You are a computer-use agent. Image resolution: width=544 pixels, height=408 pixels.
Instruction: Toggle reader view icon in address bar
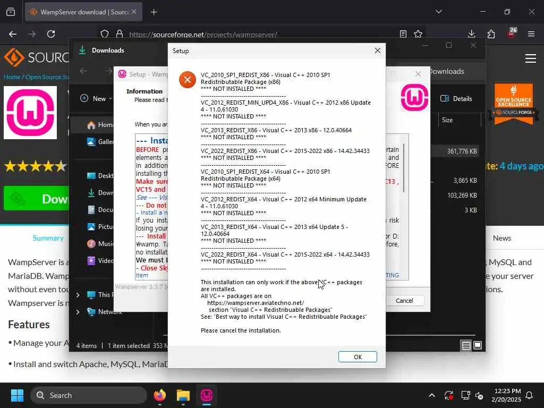point(403,34)
